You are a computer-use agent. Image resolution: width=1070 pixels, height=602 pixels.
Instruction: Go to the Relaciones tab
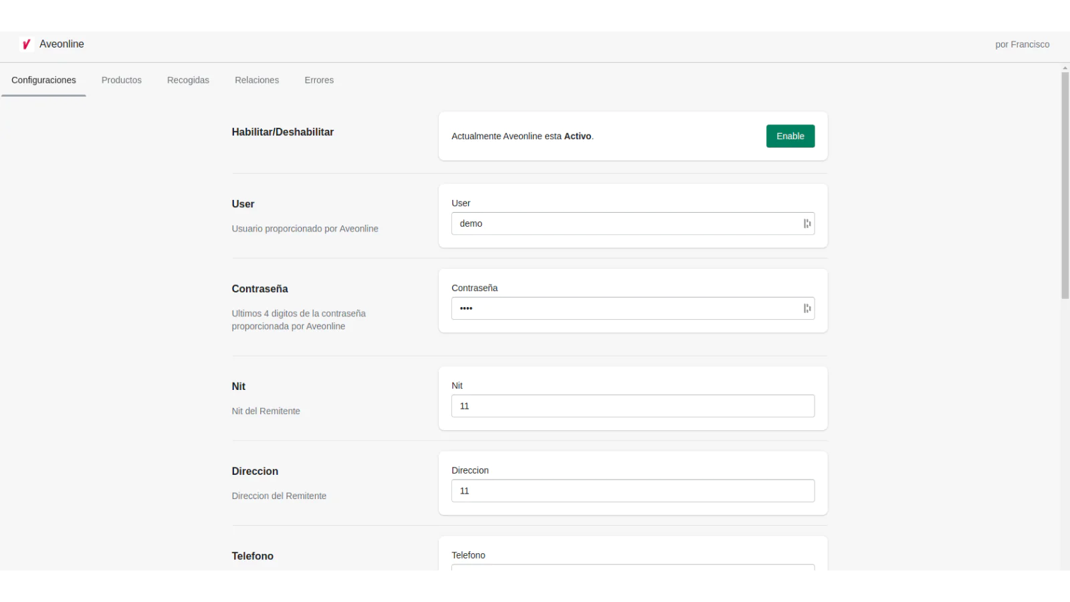click(257, 80)
